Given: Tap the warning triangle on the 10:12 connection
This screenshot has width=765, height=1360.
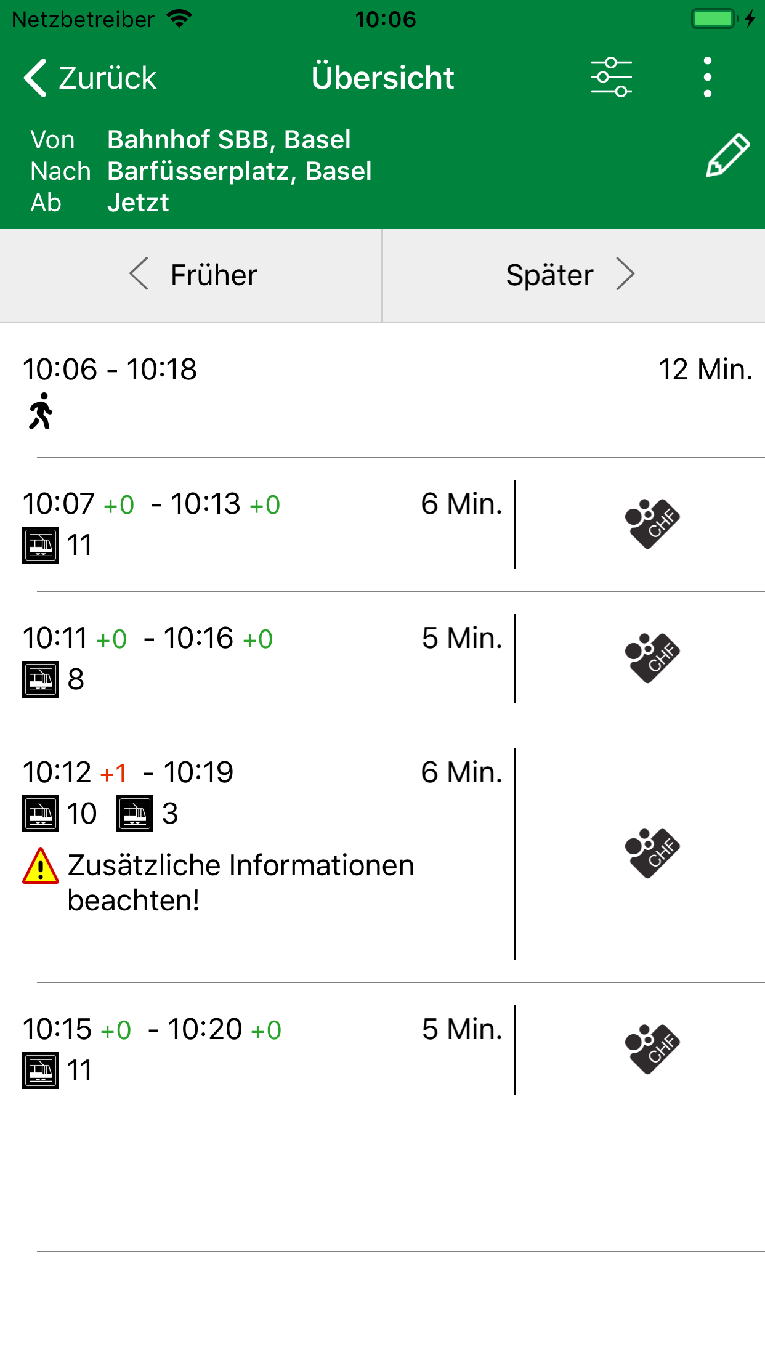Looking at the screenshot, I should (x=41, y=867).
